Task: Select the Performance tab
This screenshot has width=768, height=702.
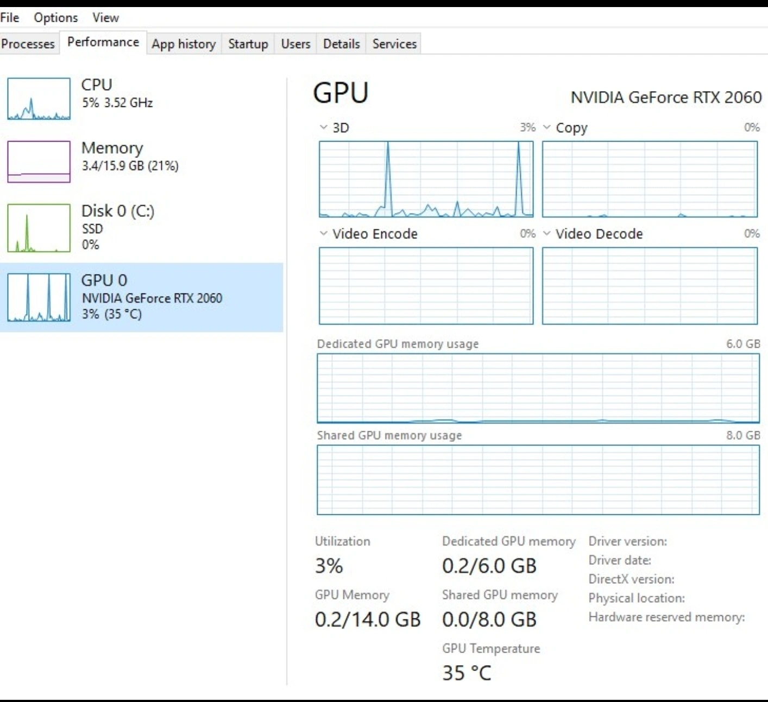Action: click(x=103, y=42)
